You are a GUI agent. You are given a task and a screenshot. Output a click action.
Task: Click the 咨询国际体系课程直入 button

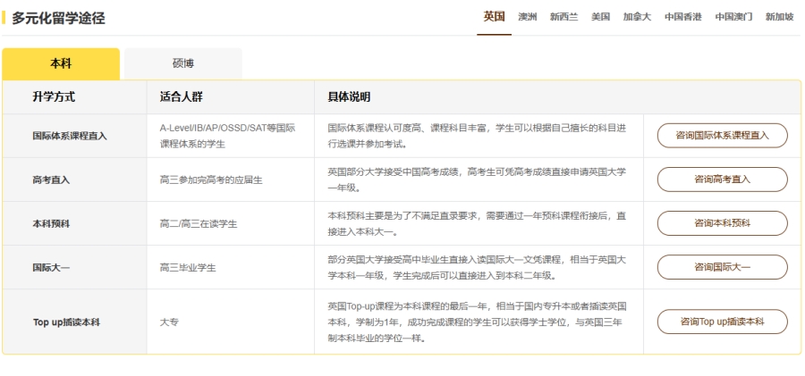pos(722,136)
